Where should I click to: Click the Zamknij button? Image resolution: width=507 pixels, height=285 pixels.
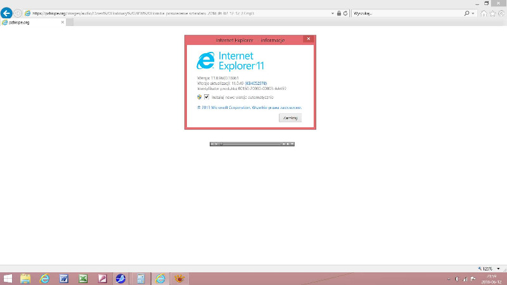coord(290,118)
